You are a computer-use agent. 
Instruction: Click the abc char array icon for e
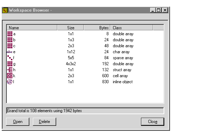click(10, 52)
